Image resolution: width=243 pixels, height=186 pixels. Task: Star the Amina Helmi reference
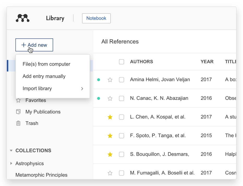tap(110, 80)
